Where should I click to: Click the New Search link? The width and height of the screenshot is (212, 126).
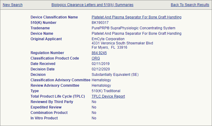[12, 5]
